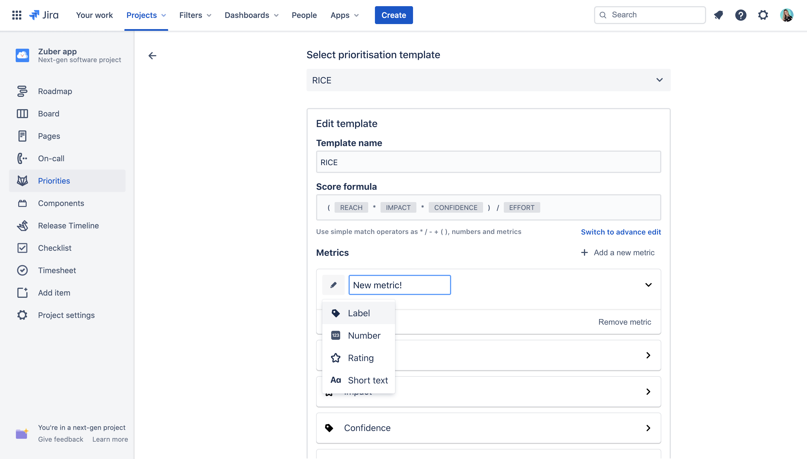This screenshot has height=459, width=807.
Task: Click the notifications bell icon
Action: [719, 15]
